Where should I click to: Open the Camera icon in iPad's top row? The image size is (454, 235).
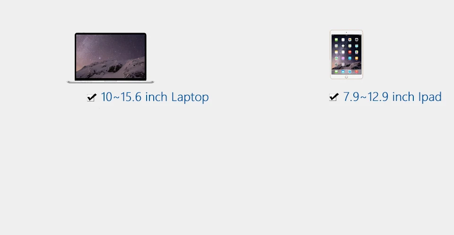pyautogui.click(x=357, y=40)
